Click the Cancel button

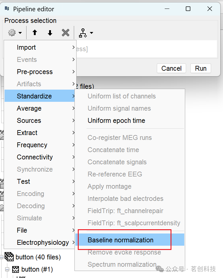click(171, 68)
